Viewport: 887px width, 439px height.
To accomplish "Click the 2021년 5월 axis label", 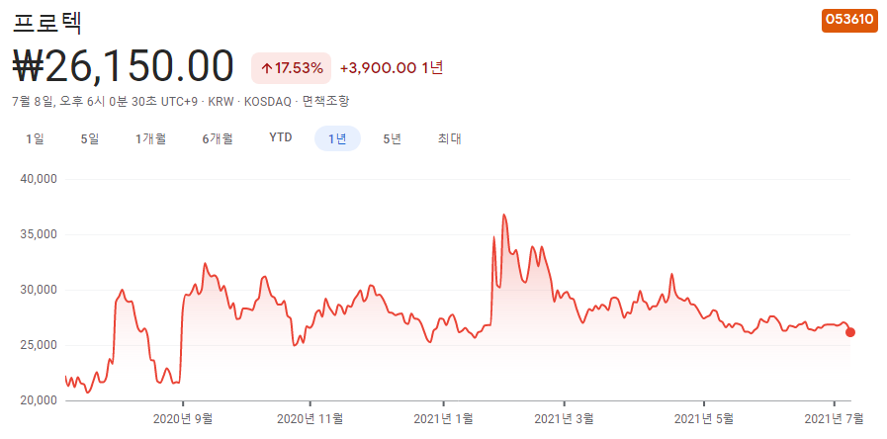I will click(x=704, y=419).
